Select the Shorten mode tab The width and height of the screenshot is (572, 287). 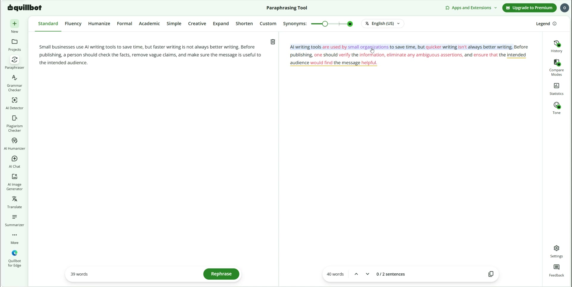click(x=244, y=24)
